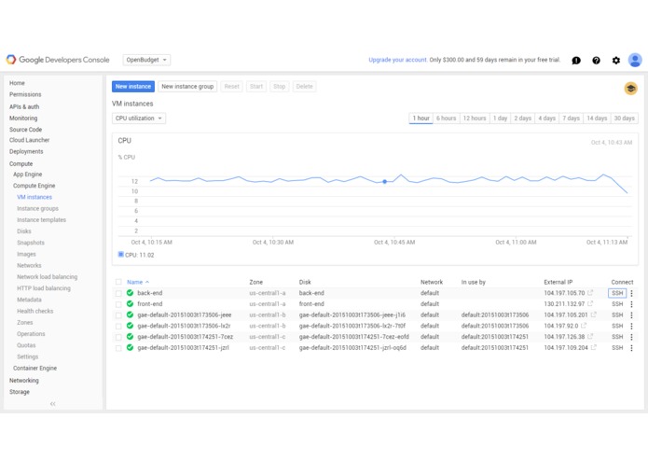Image resolution: width=648 pixels, height=461 pixels.
Task: Select the 6 hours time range tab
Action: pyautogui.click(x=446, y=119)
